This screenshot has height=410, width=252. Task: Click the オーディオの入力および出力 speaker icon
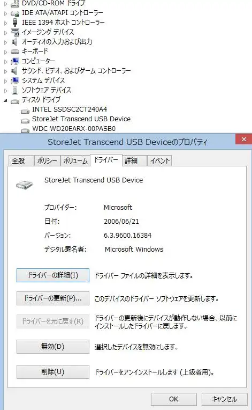tap(14, 42)
